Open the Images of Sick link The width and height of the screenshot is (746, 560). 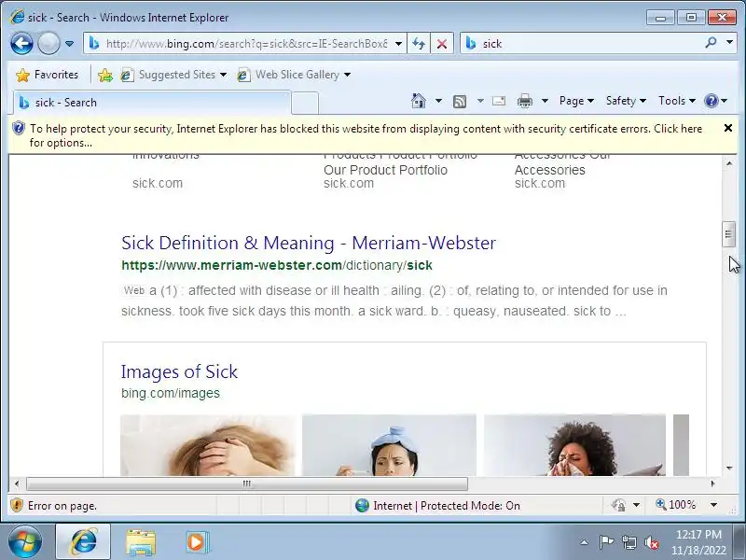tap(179, 371)
